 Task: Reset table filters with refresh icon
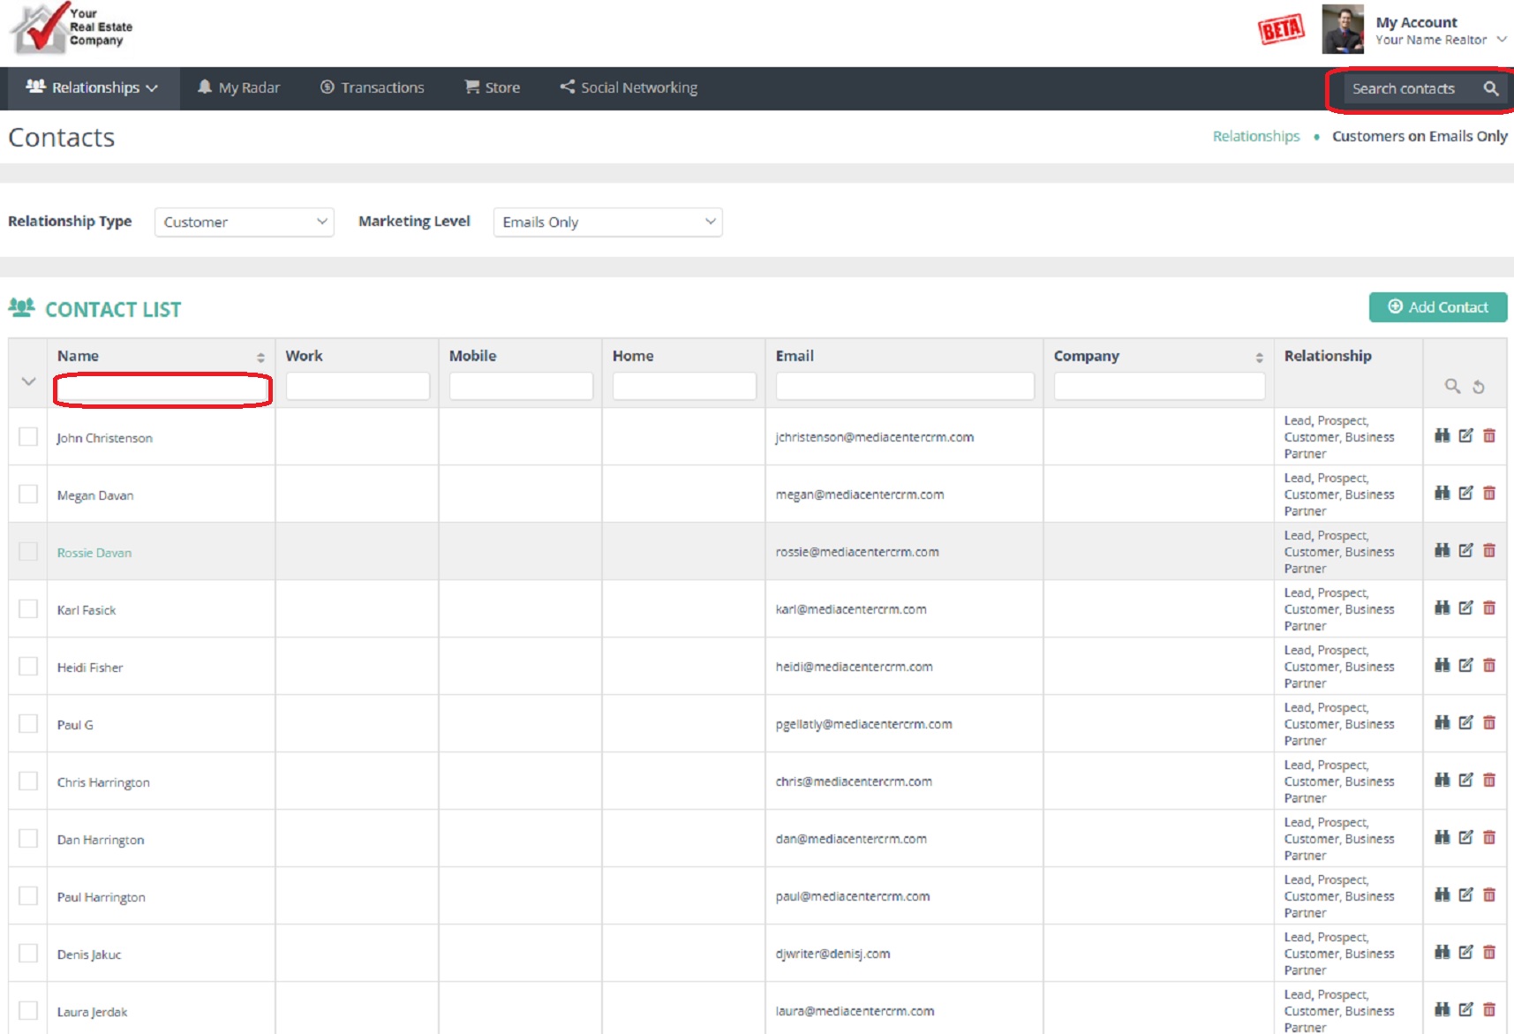coord(1479,387)
